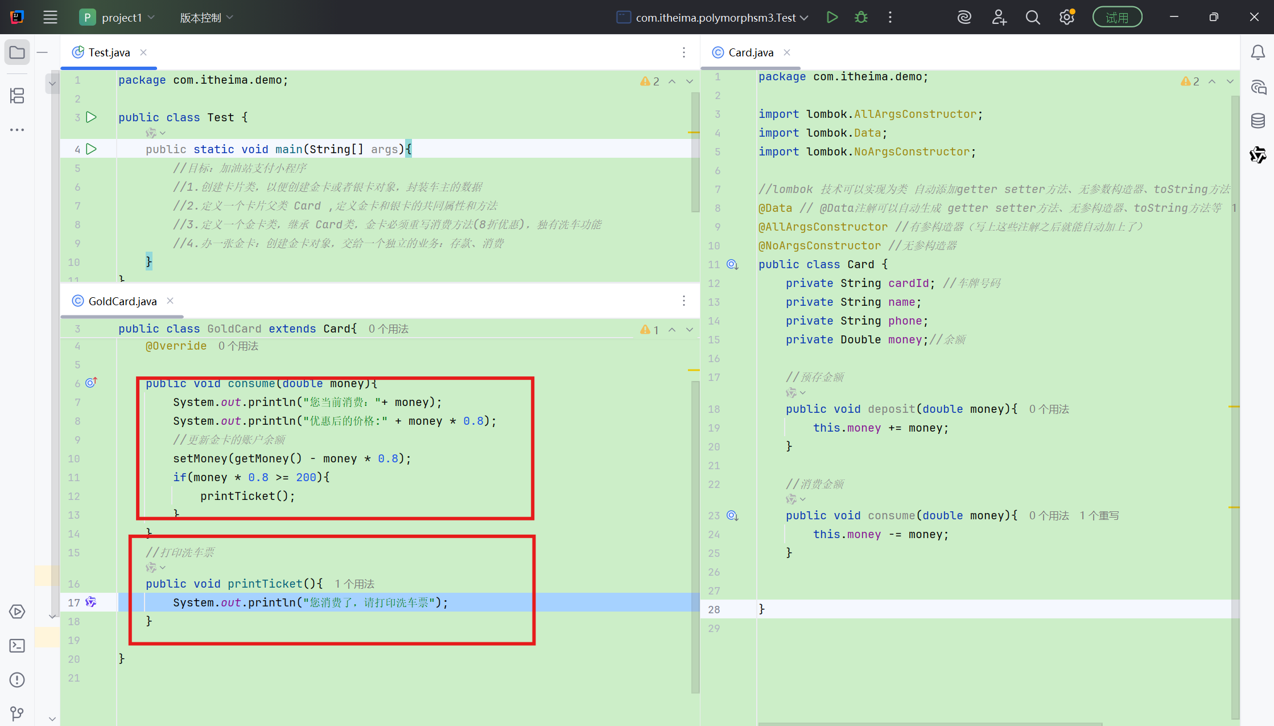
Task: Open the main hamburger menu
Action: tap(50, 17)
